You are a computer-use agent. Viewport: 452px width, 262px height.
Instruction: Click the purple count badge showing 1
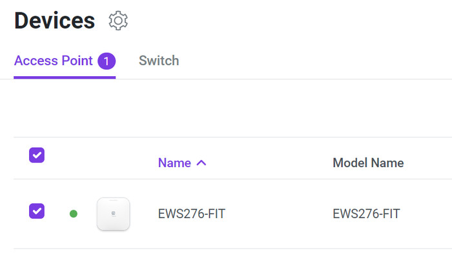tap(107, 61)
